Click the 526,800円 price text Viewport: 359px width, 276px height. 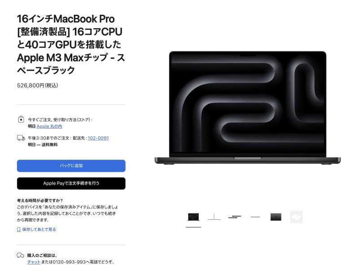coord(37,85)
